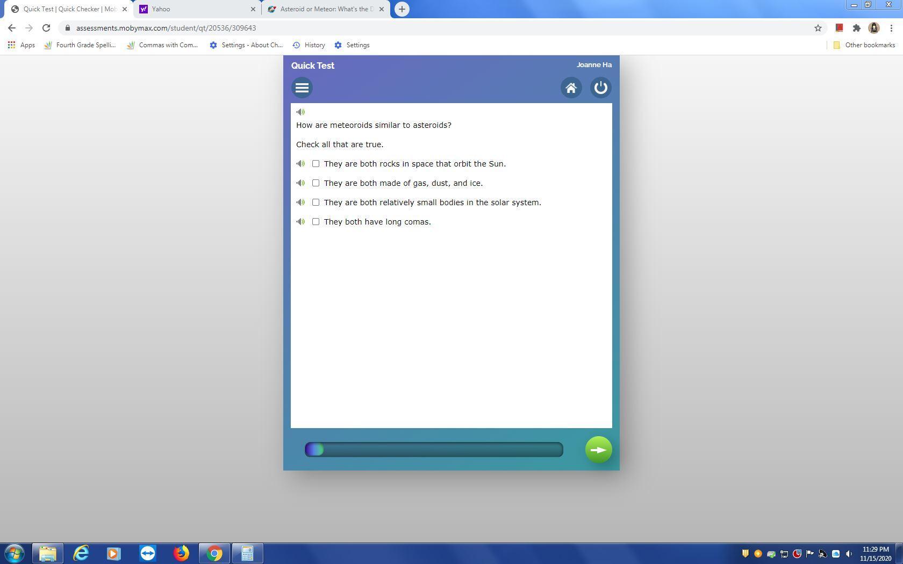The height and width of the screenshot is (564, 903).
Task: Open the Settings bookmark
Action: pyautogui.click(x=352, y=45)
